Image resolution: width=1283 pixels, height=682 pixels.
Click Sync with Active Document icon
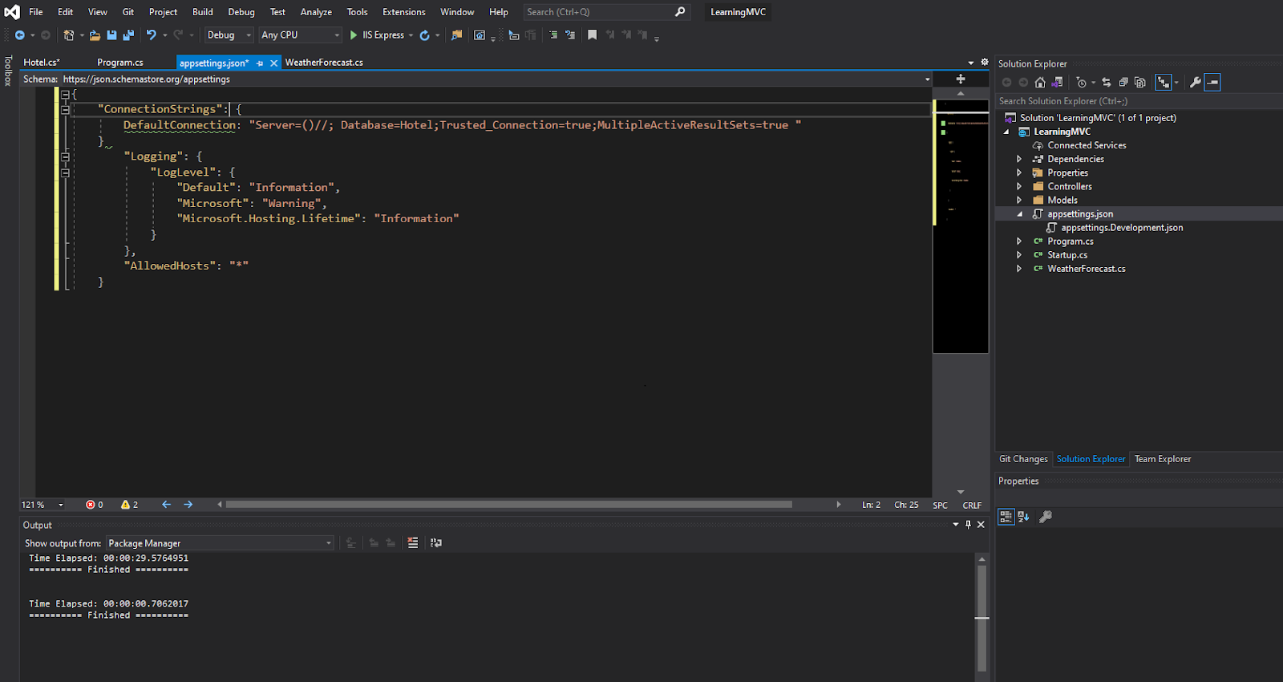tap(1107, 82)
